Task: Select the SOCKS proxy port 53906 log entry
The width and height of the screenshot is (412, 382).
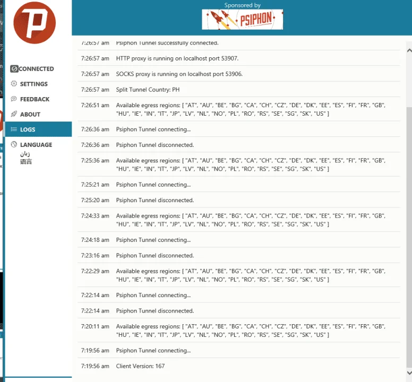Action: coord(238,74)
